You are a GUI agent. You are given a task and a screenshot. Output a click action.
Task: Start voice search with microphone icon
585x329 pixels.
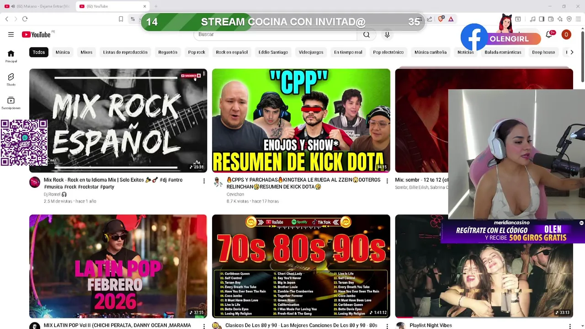[x=387, y=34]
